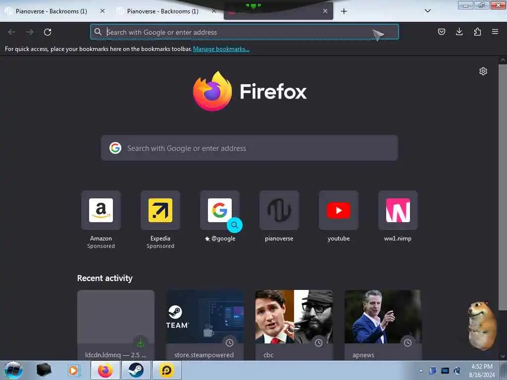Open the Windows Start orb
This screenshot has height=380, width=507.
click(13, 370)
